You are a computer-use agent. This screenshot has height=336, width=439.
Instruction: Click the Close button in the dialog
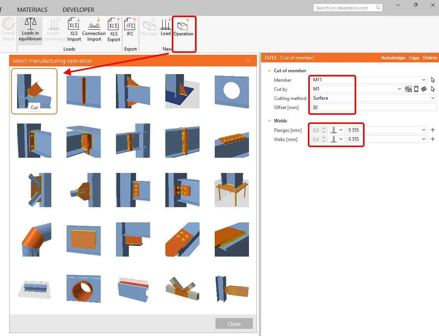point(234,324)
